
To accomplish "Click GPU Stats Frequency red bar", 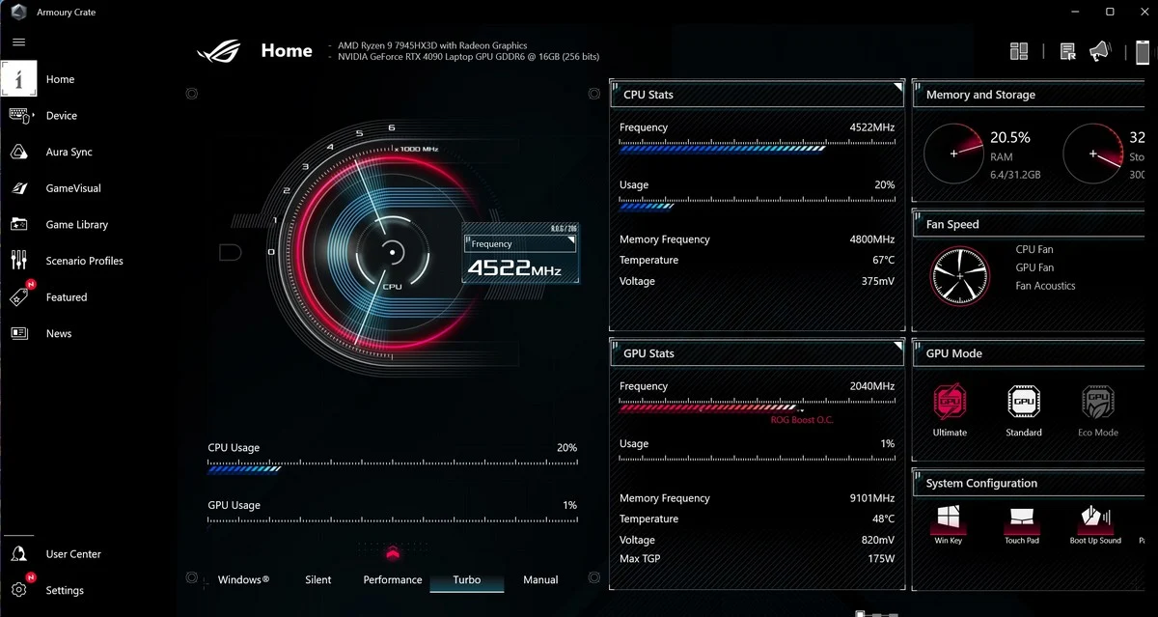I will pyautogui.click(x=758, y=406).
